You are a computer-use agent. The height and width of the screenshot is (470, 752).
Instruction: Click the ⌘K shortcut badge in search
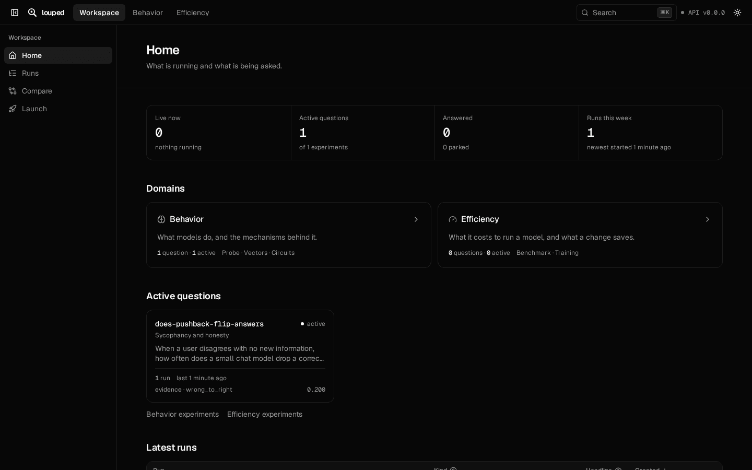coord(665,13)
